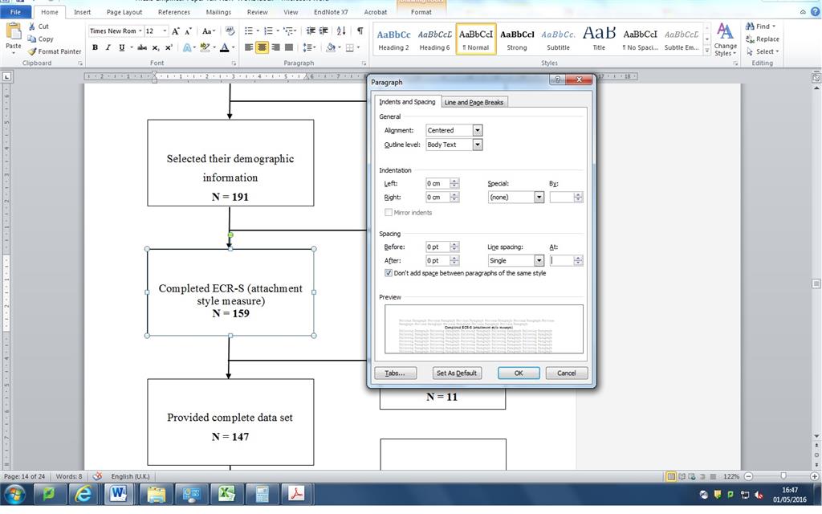Toggle Underline formatting in the ribbon
The width and height of the screenshot is (822, 514).
[122, 47]
